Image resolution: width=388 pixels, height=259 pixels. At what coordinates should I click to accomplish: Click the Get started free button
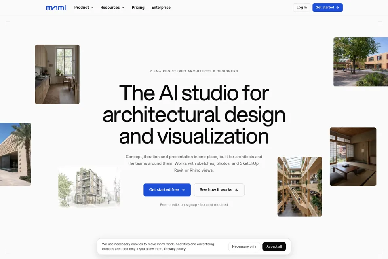pos(167,190)
